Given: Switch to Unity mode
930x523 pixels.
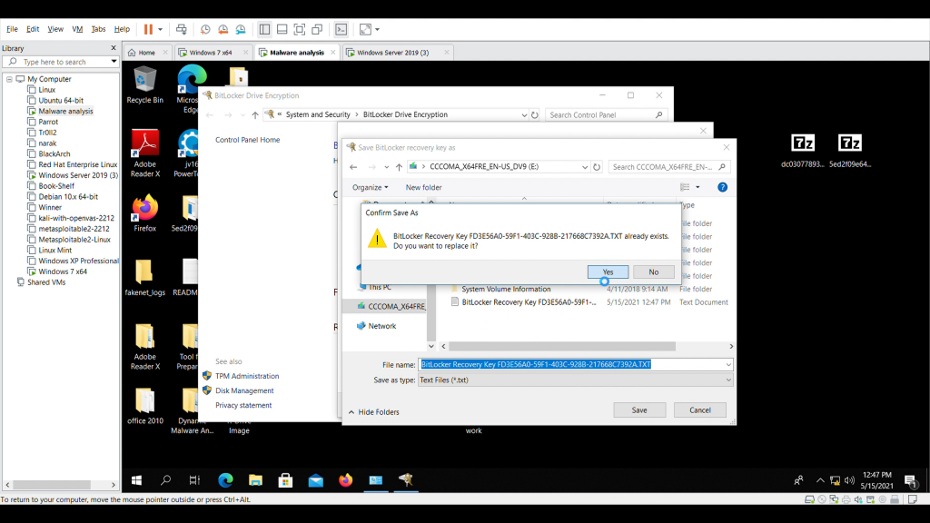Looking at the screenshot, I should point(317,29).
